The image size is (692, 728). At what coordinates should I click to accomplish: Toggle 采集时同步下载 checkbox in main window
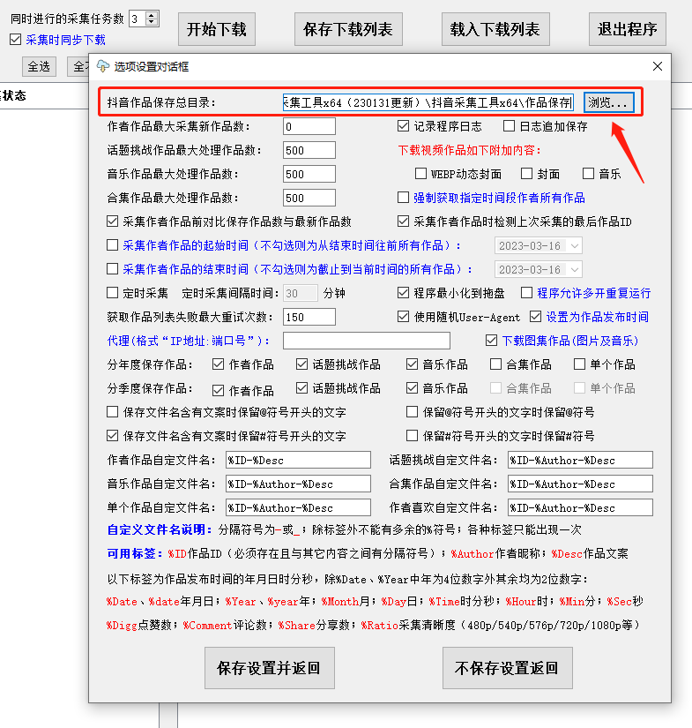[x=15, y=40]
